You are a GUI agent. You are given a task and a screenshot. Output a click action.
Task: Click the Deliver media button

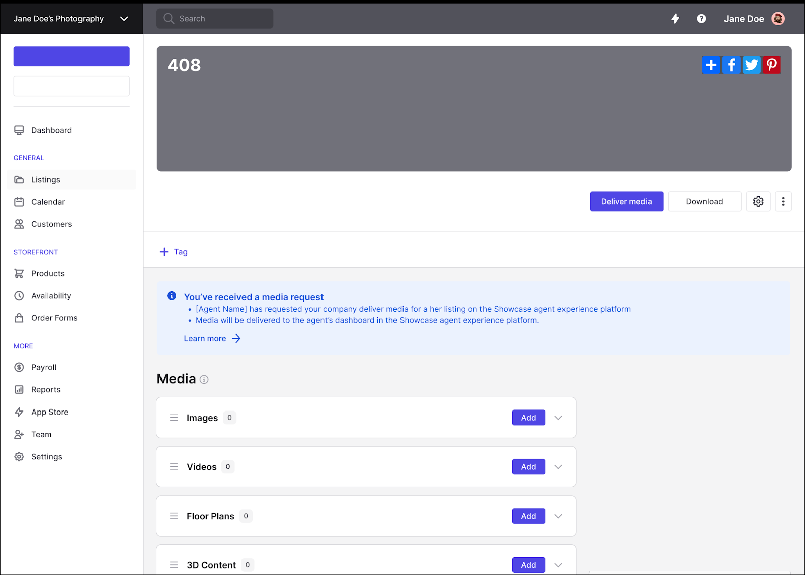click(626, 201)
